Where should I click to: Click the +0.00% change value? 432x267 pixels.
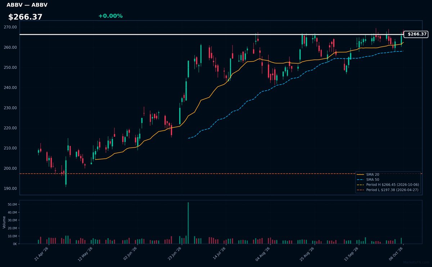(110, 16)
